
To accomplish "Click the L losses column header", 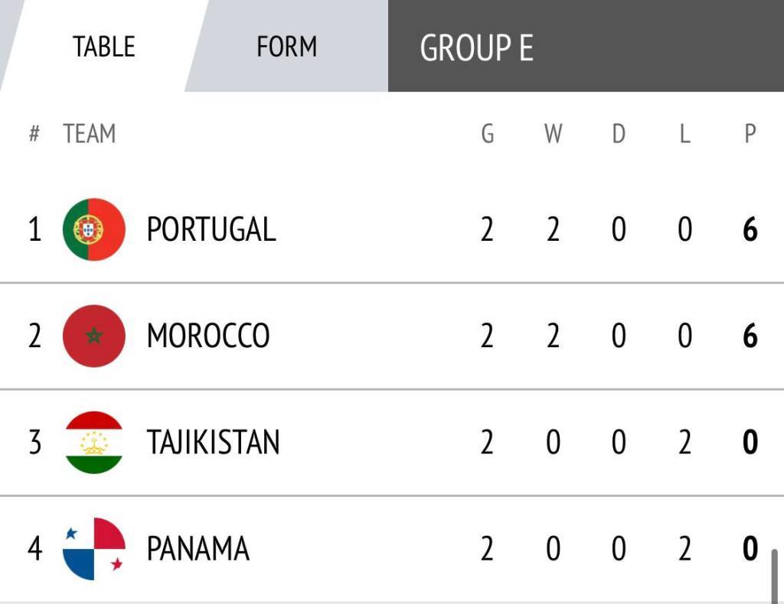I will pos(684,134).
